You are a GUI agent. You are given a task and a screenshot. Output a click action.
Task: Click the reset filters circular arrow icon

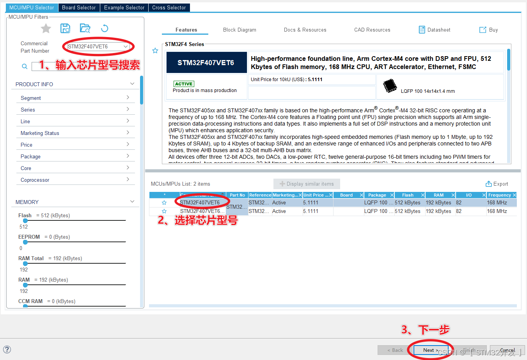click(x=105, y=28)
